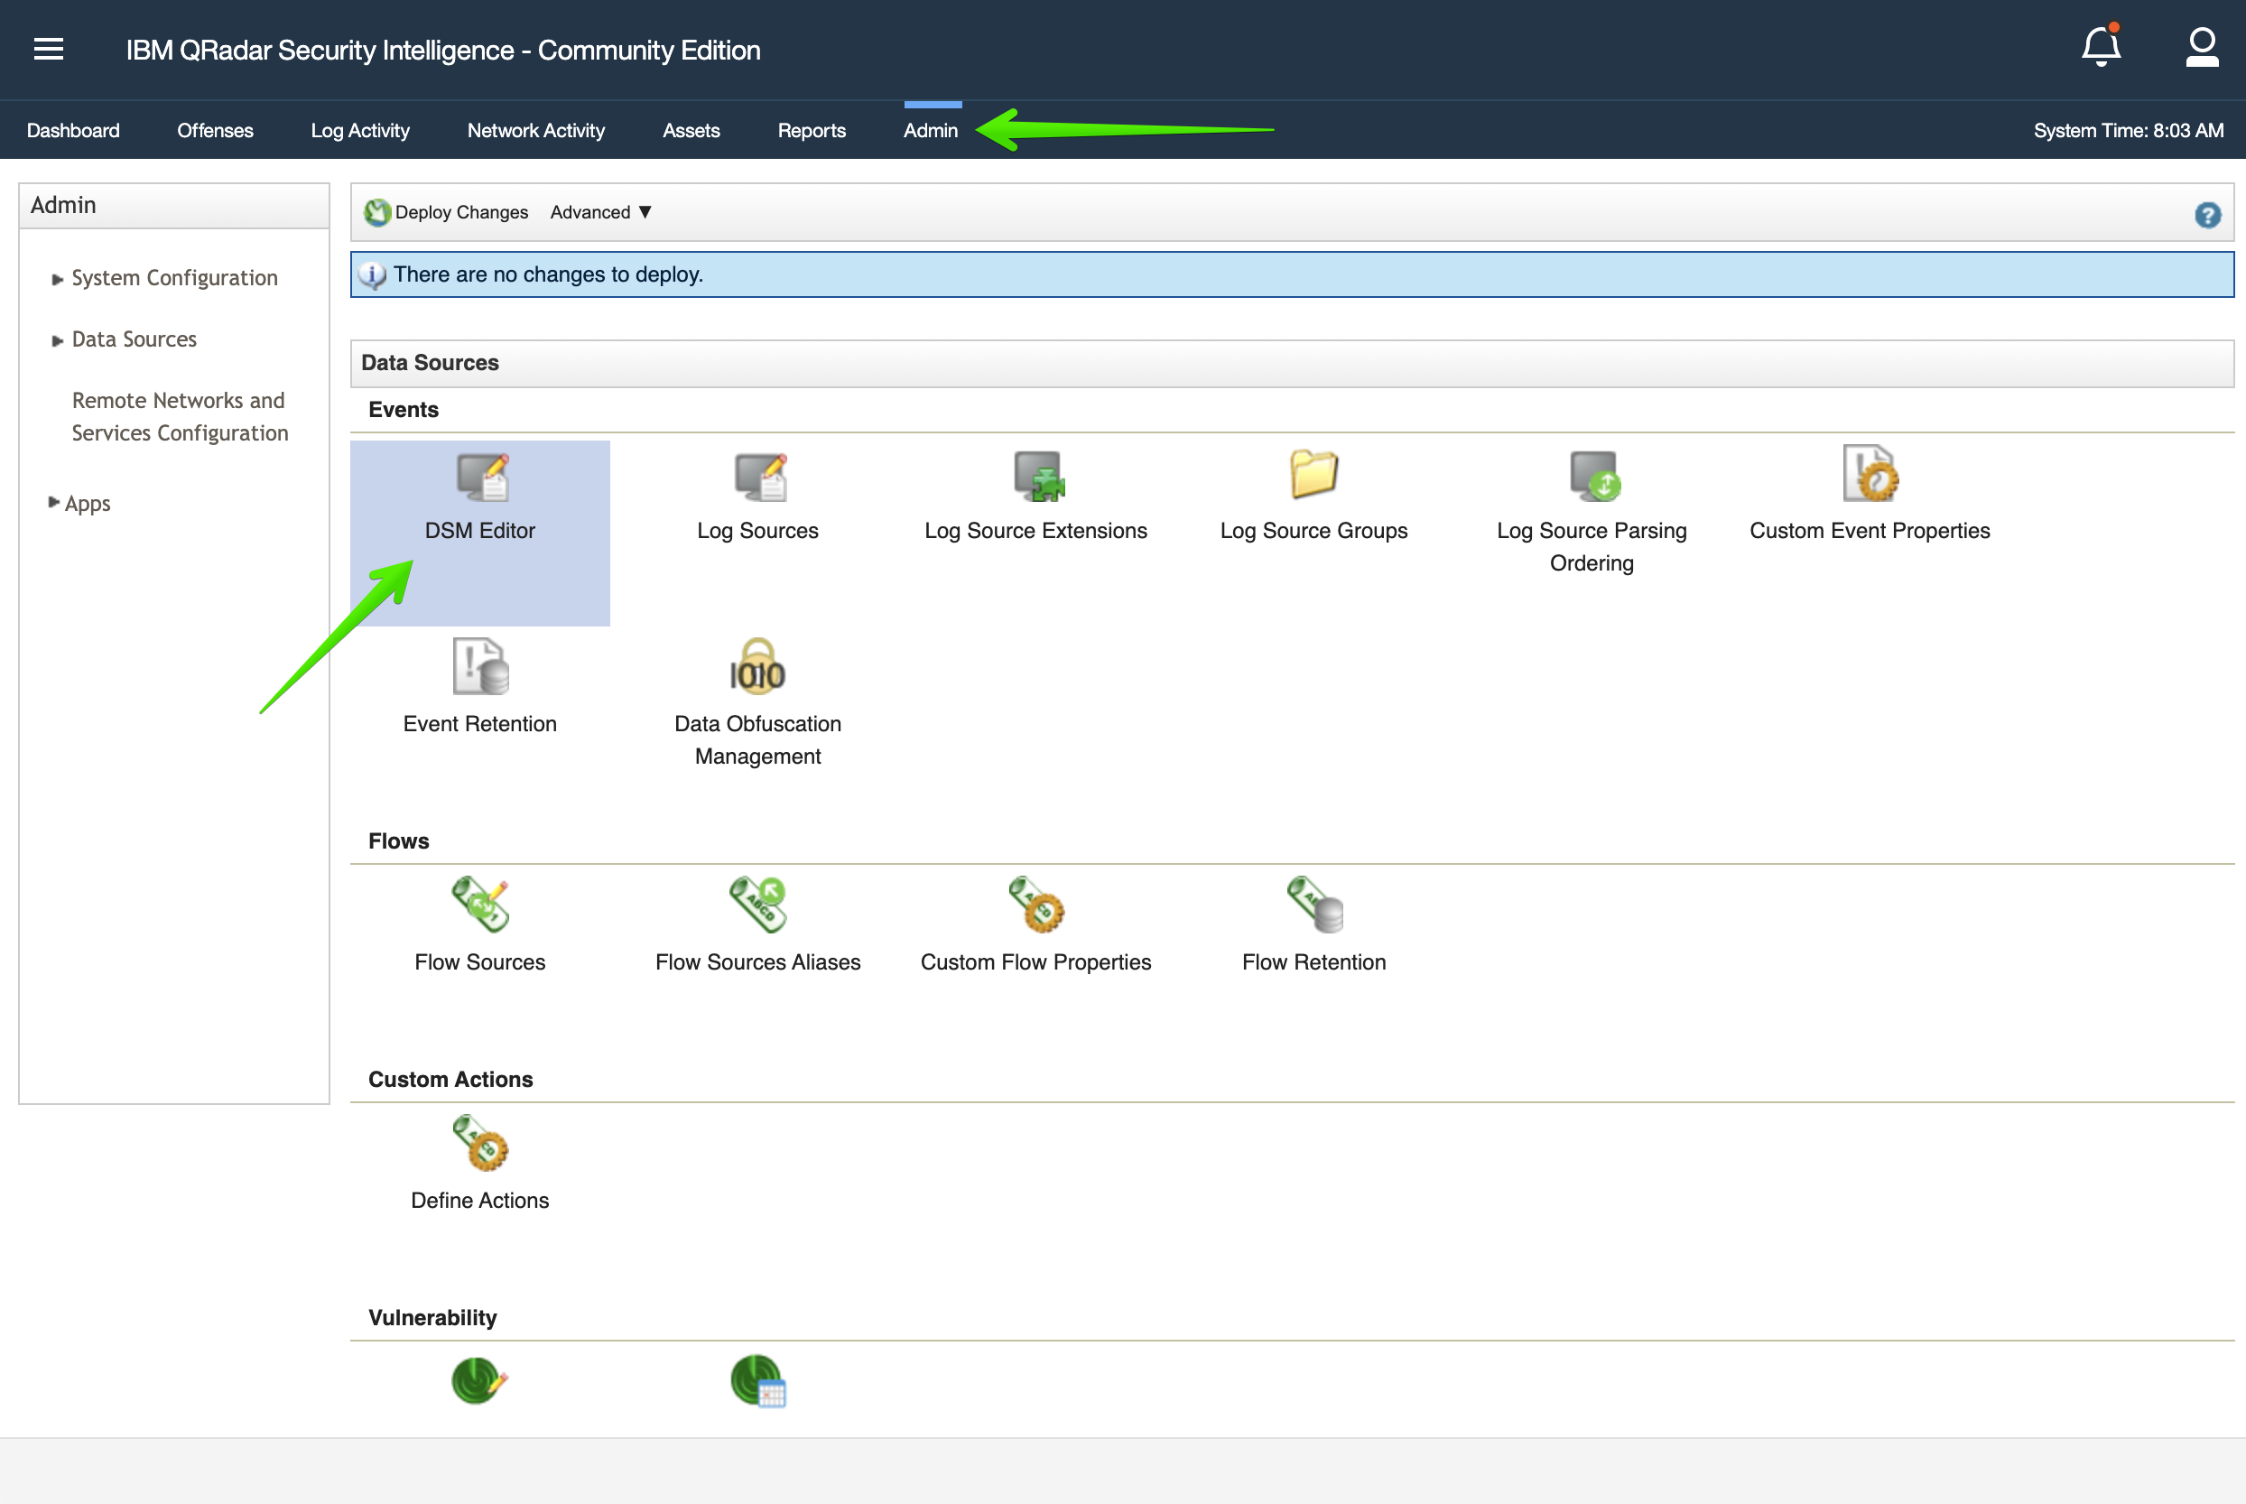Expand the System Configuration tree node
2246x1504 pixels.
(x=58, y=279)
